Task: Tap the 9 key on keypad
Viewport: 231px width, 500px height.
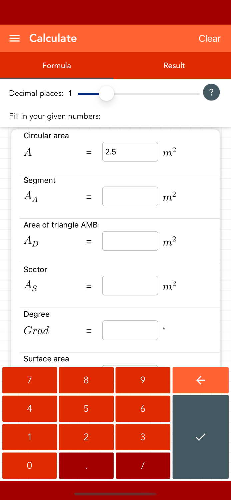Action: (x=143, y=380)
